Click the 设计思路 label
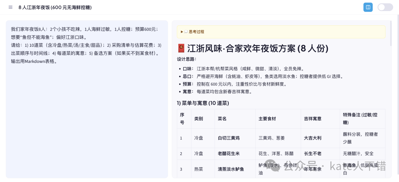Screen dimensions: 399x182 point(187,59)
